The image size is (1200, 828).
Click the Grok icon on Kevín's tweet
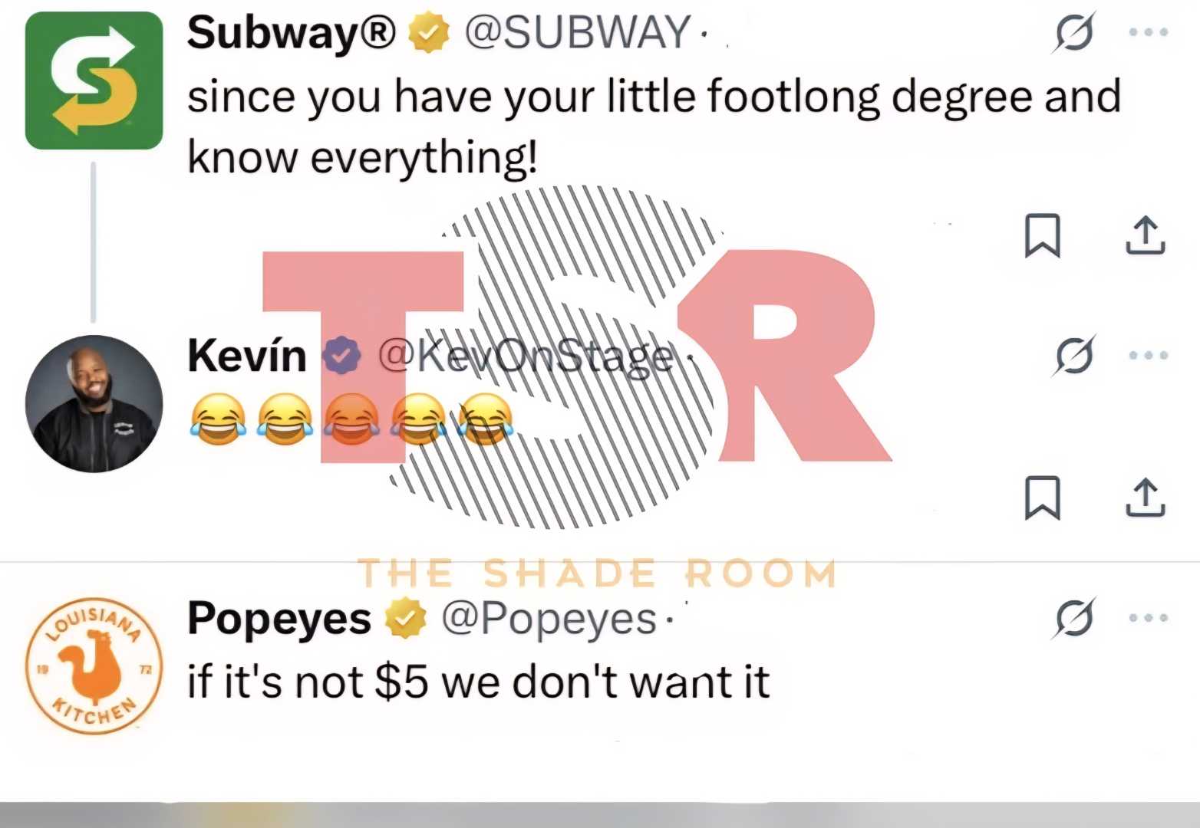(x=1073, y=356)
